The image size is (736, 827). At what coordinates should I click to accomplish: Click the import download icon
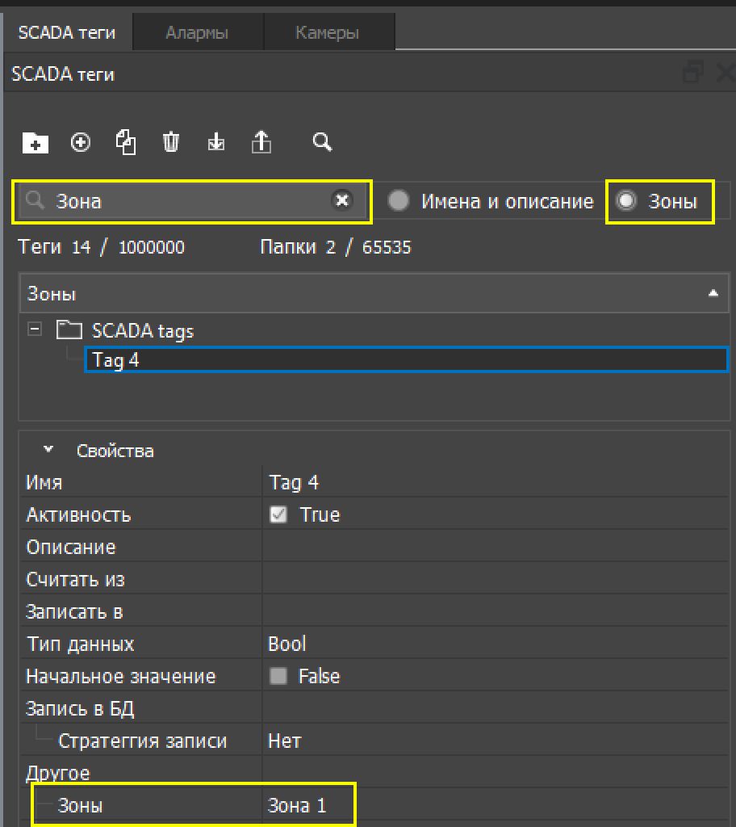click(216, 143)
